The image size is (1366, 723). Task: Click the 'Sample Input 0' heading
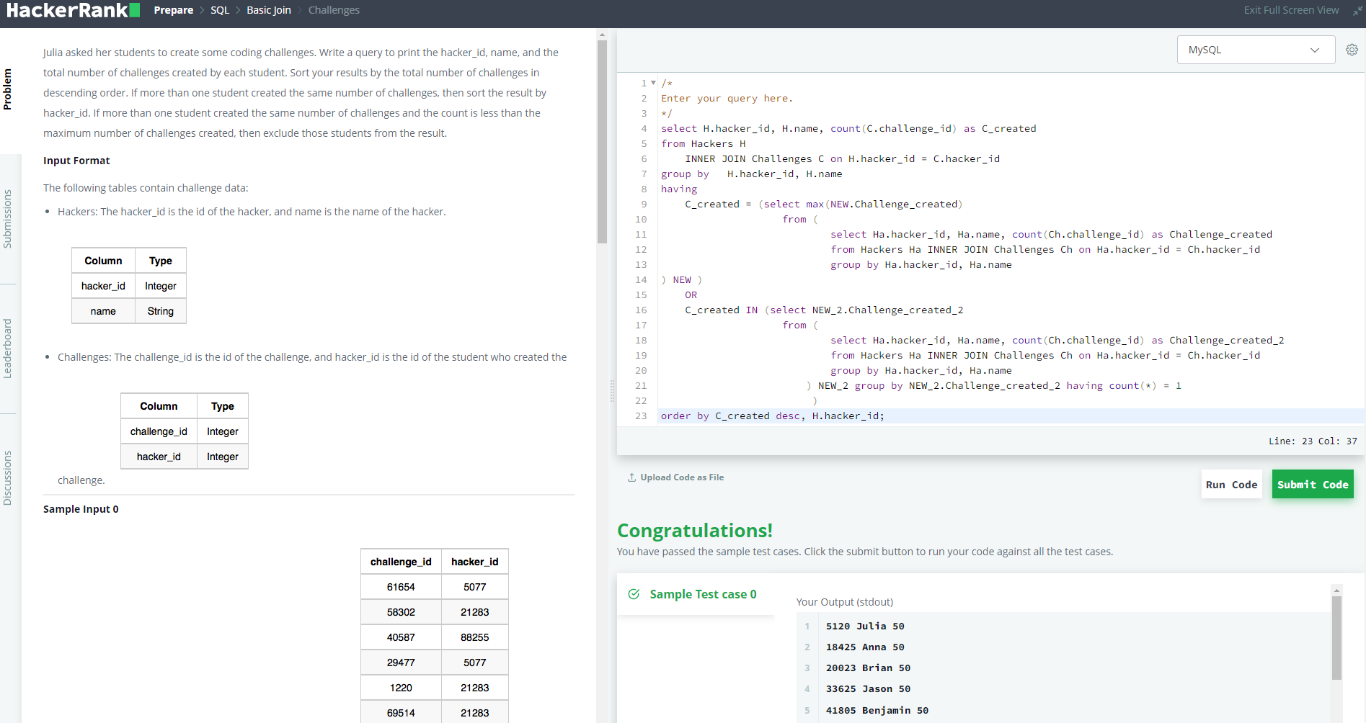[x=81, y=509]
